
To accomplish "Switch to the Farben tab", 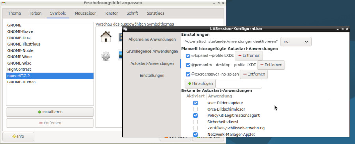I will tap(35, 13).
